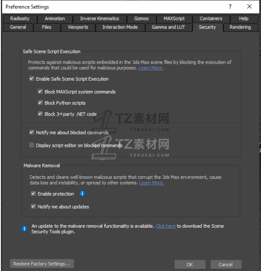This screenshot has height=271, width=261.
Task: Toggle Enable protection checkbox
Action: 33,194
